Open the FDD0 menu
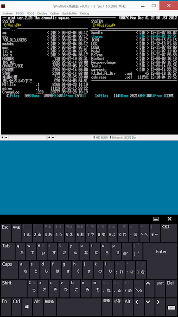Screen dimensions: 178x317 tap(20, 13)
